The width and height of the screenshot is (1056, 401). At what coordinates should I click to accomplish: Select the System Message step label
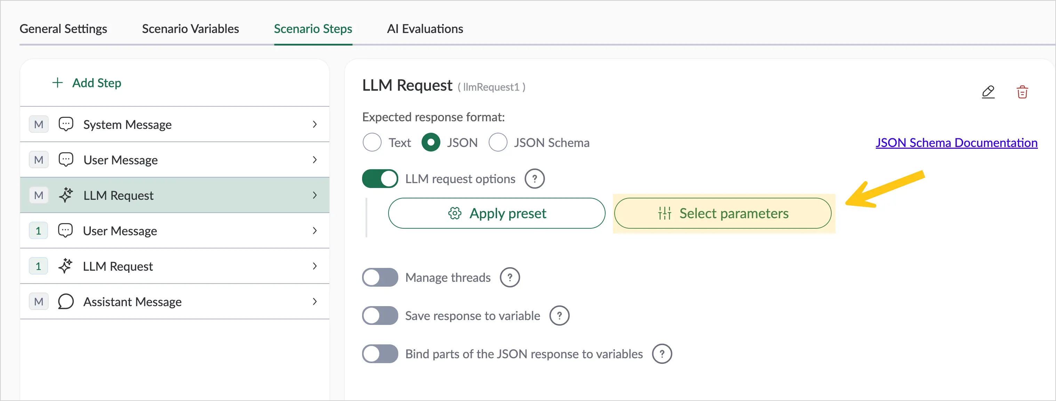coord(127,124)
